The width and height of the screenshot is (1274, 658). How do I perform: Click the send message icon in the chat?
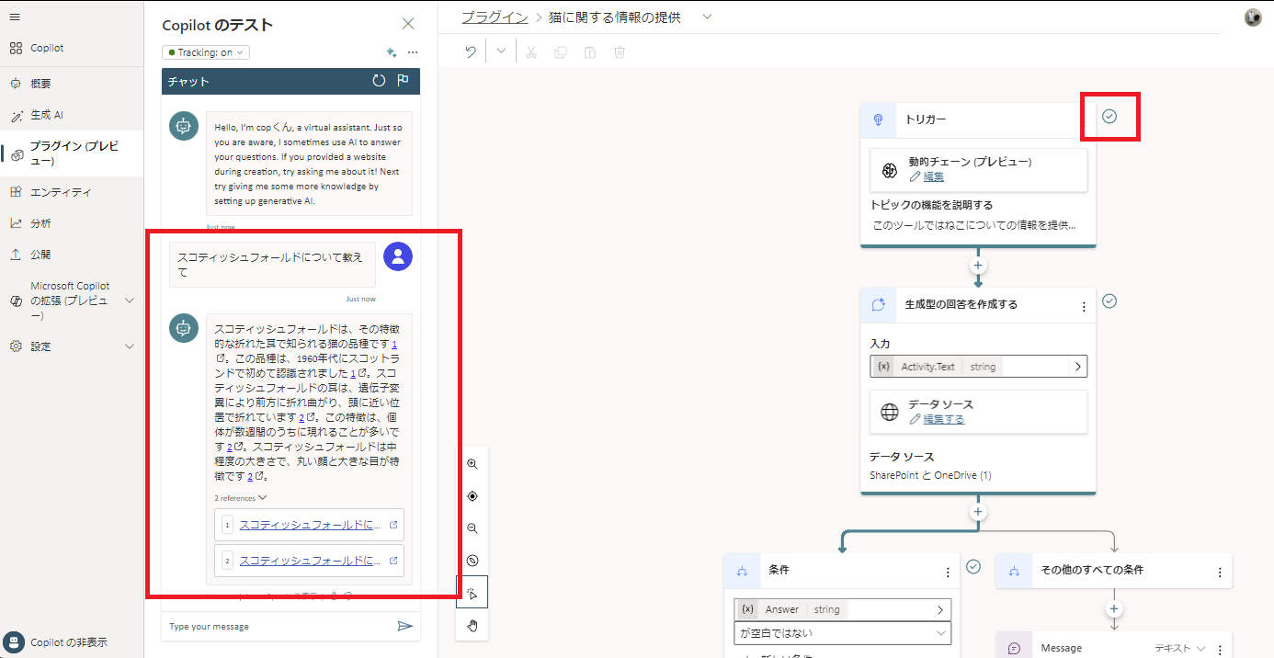404,626
